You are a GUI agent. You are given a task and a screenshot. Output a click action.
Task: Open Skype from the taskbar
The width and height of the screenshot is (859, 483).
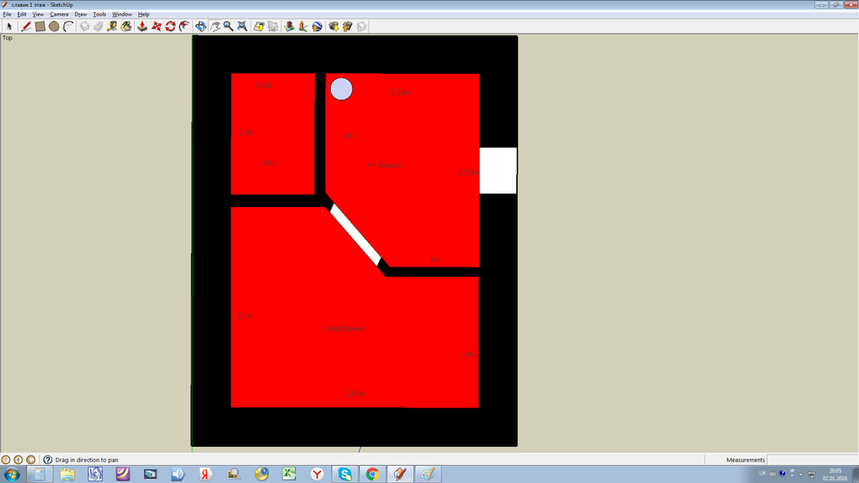(345, 474)
